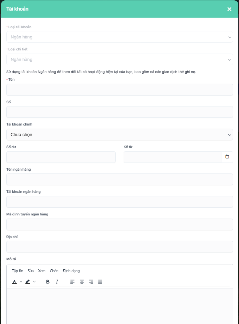
Task: Click the text color icon
Action: tap(14, 282)
